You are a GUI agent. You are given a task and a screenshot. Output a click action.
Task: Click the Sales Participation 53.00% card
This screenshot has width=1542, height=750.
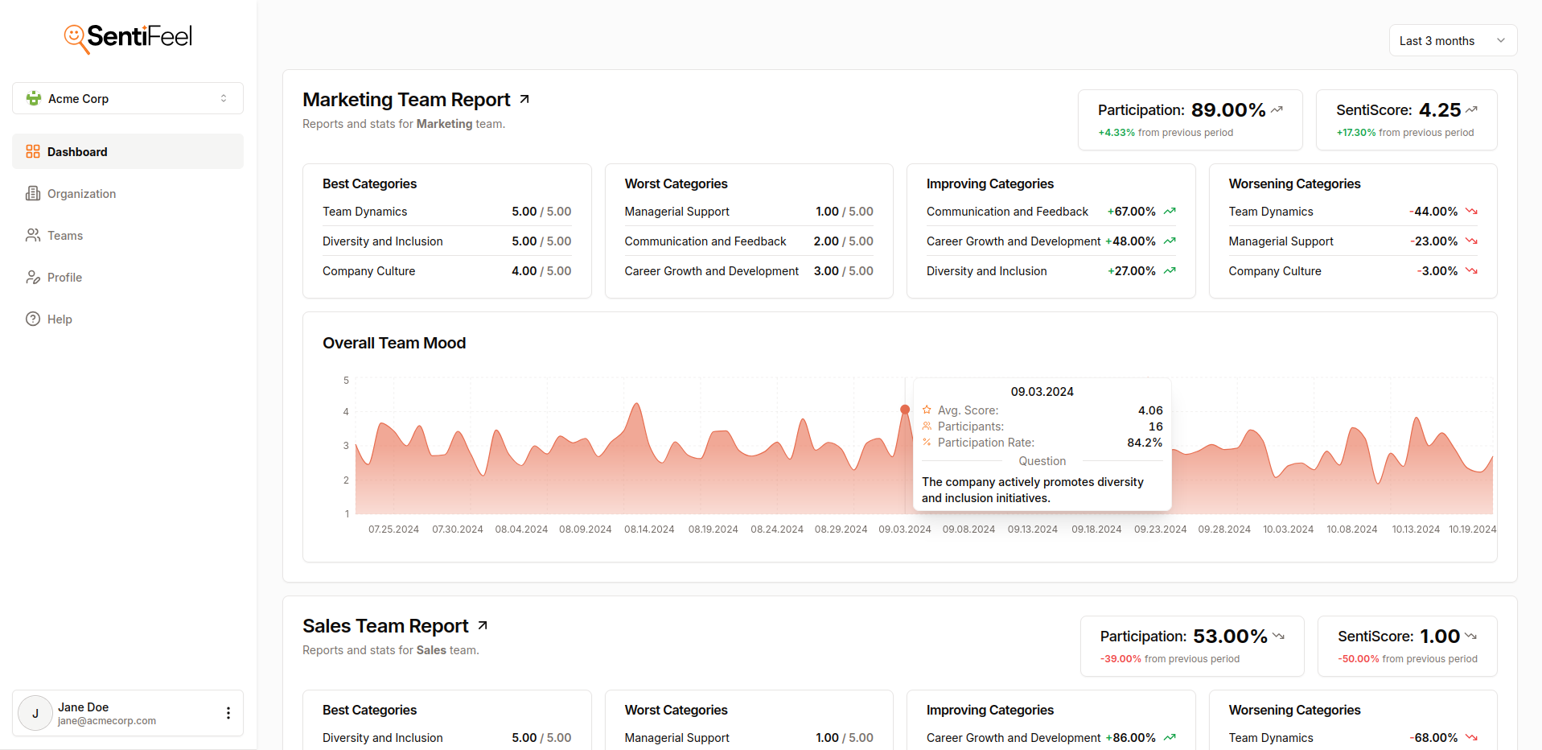pos(1192,646)
